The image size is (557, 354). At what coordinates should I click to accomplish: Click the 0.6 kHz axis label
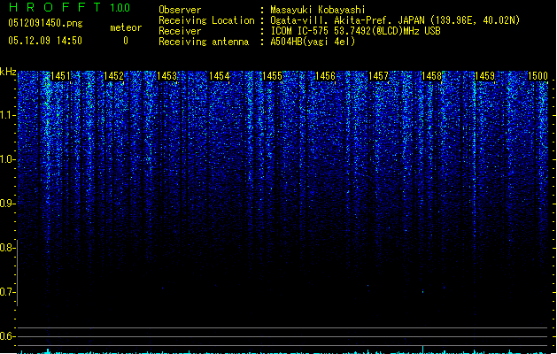(7, 336)
